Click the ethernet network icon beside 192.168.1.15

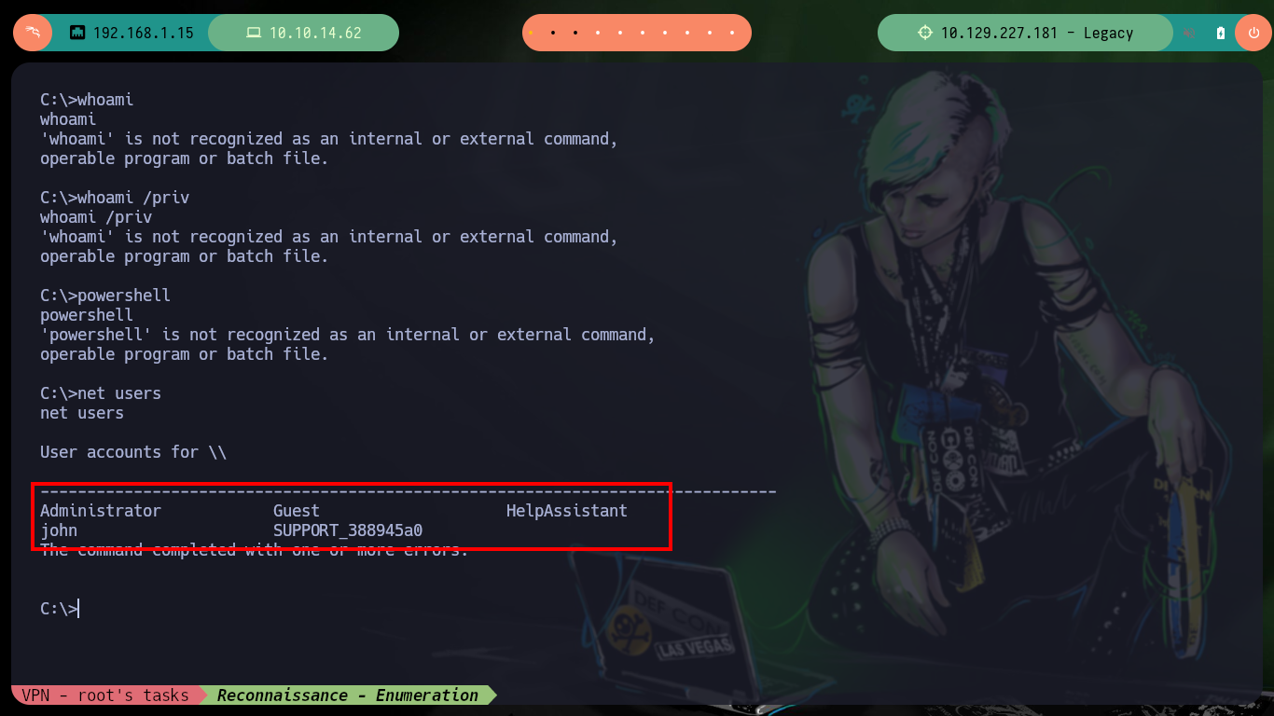[78, 33]
